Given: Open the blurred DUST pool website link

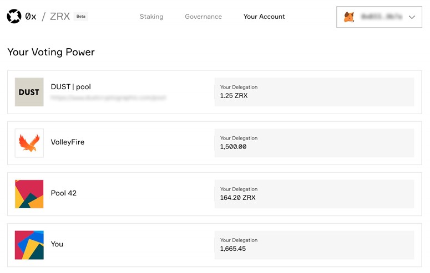Looking at the screenshot, I should click(108, 98).
